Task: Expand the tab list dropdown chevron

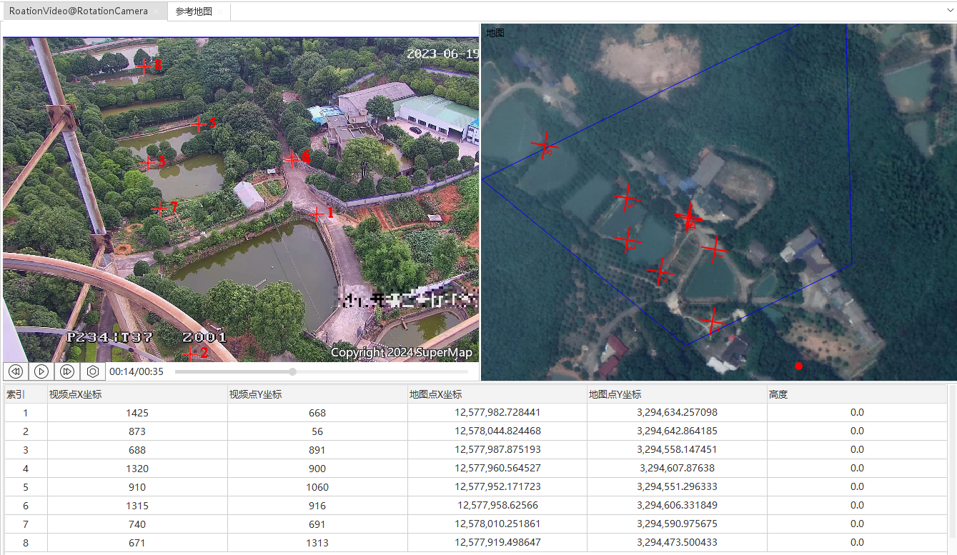Action: pyautogui.click(x=949, y=11)
